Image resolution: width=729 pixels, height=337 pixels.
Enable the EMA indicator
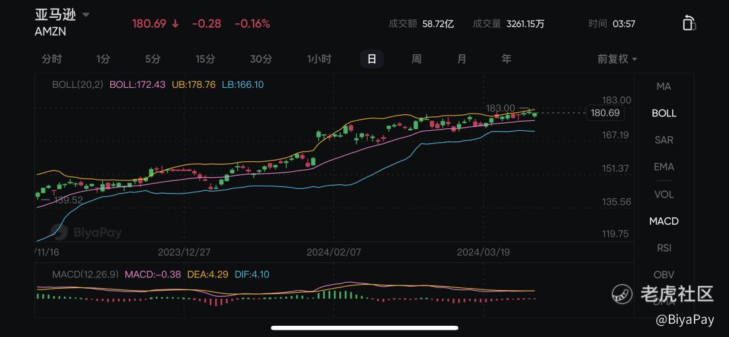point(664,167)
